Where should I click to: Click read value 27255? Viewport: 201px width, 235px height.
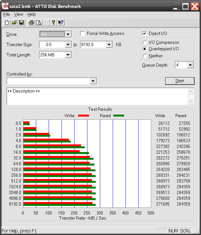(x=184, y=123)
